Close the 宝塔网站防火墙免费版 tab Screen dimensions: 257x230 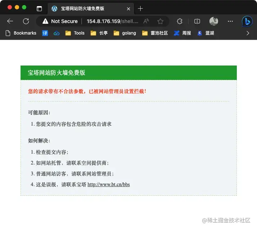128,9
